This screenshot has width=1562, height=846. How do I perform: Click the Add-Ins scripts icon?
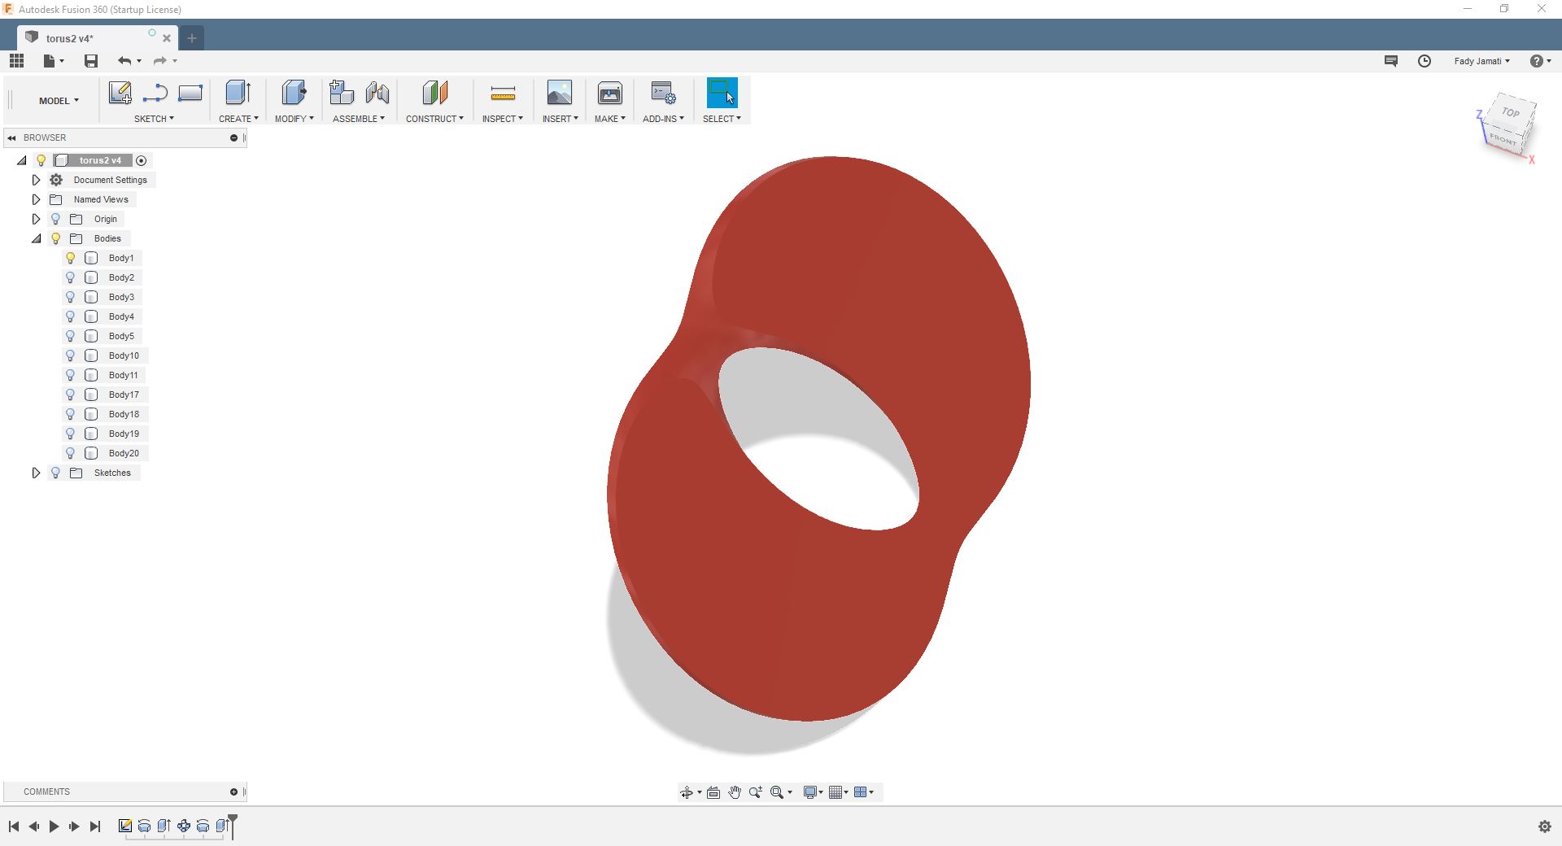click(x=663, y=93)
